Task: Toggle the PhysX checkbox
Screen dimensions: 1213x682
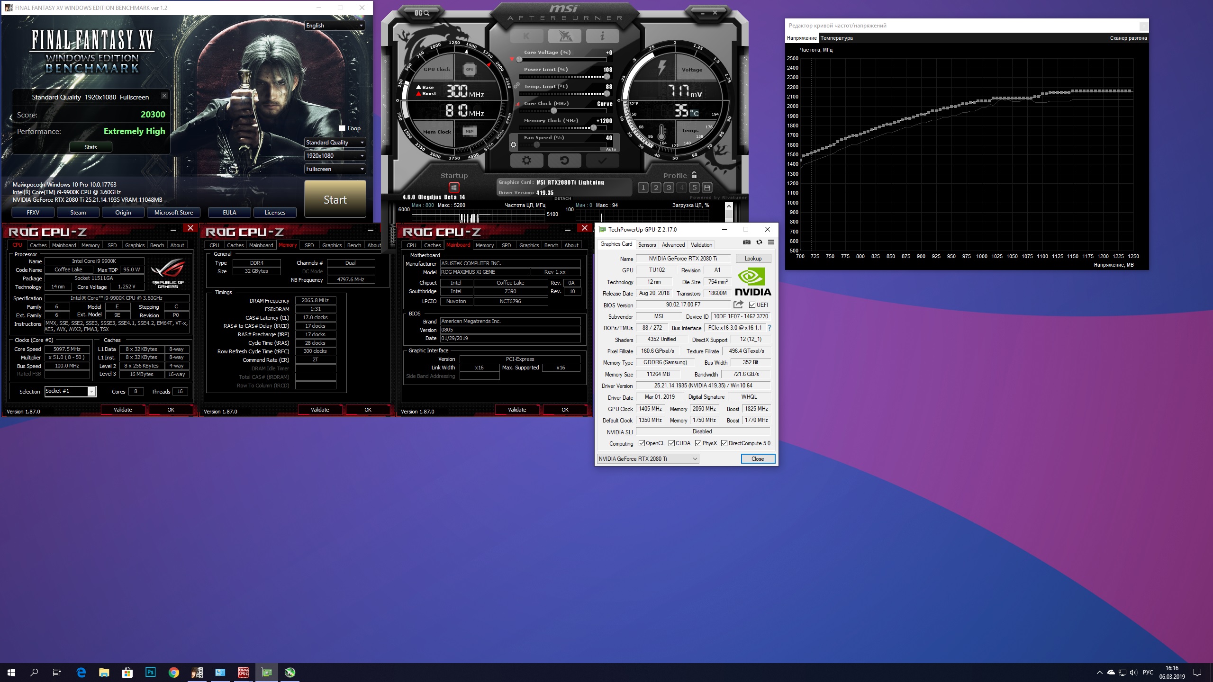Action: click(x=698, y=443)
